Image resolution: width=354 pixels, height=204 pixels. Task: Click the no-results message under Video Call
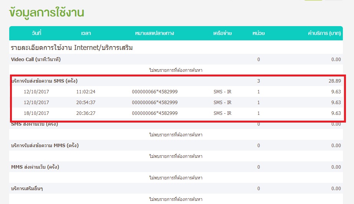click(x=176, y=70)
